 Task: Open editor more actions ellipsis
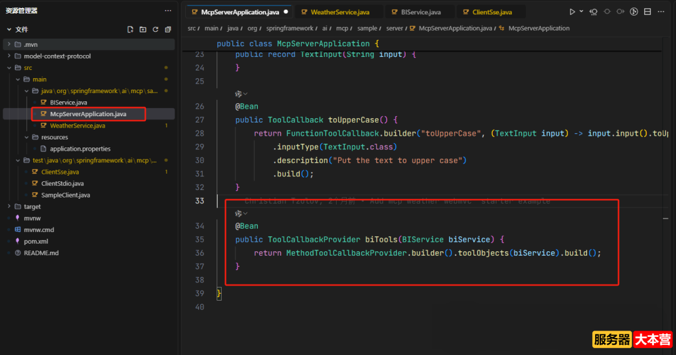[661, 12]
